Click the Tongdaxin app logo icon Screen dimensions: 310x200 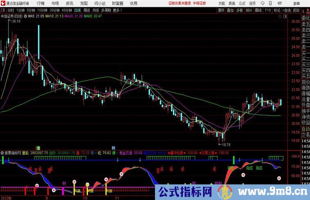coord(3,3)
